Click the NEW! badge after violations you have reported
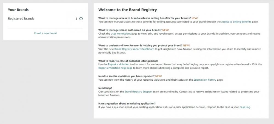274x124 pixels. (158, 76)
